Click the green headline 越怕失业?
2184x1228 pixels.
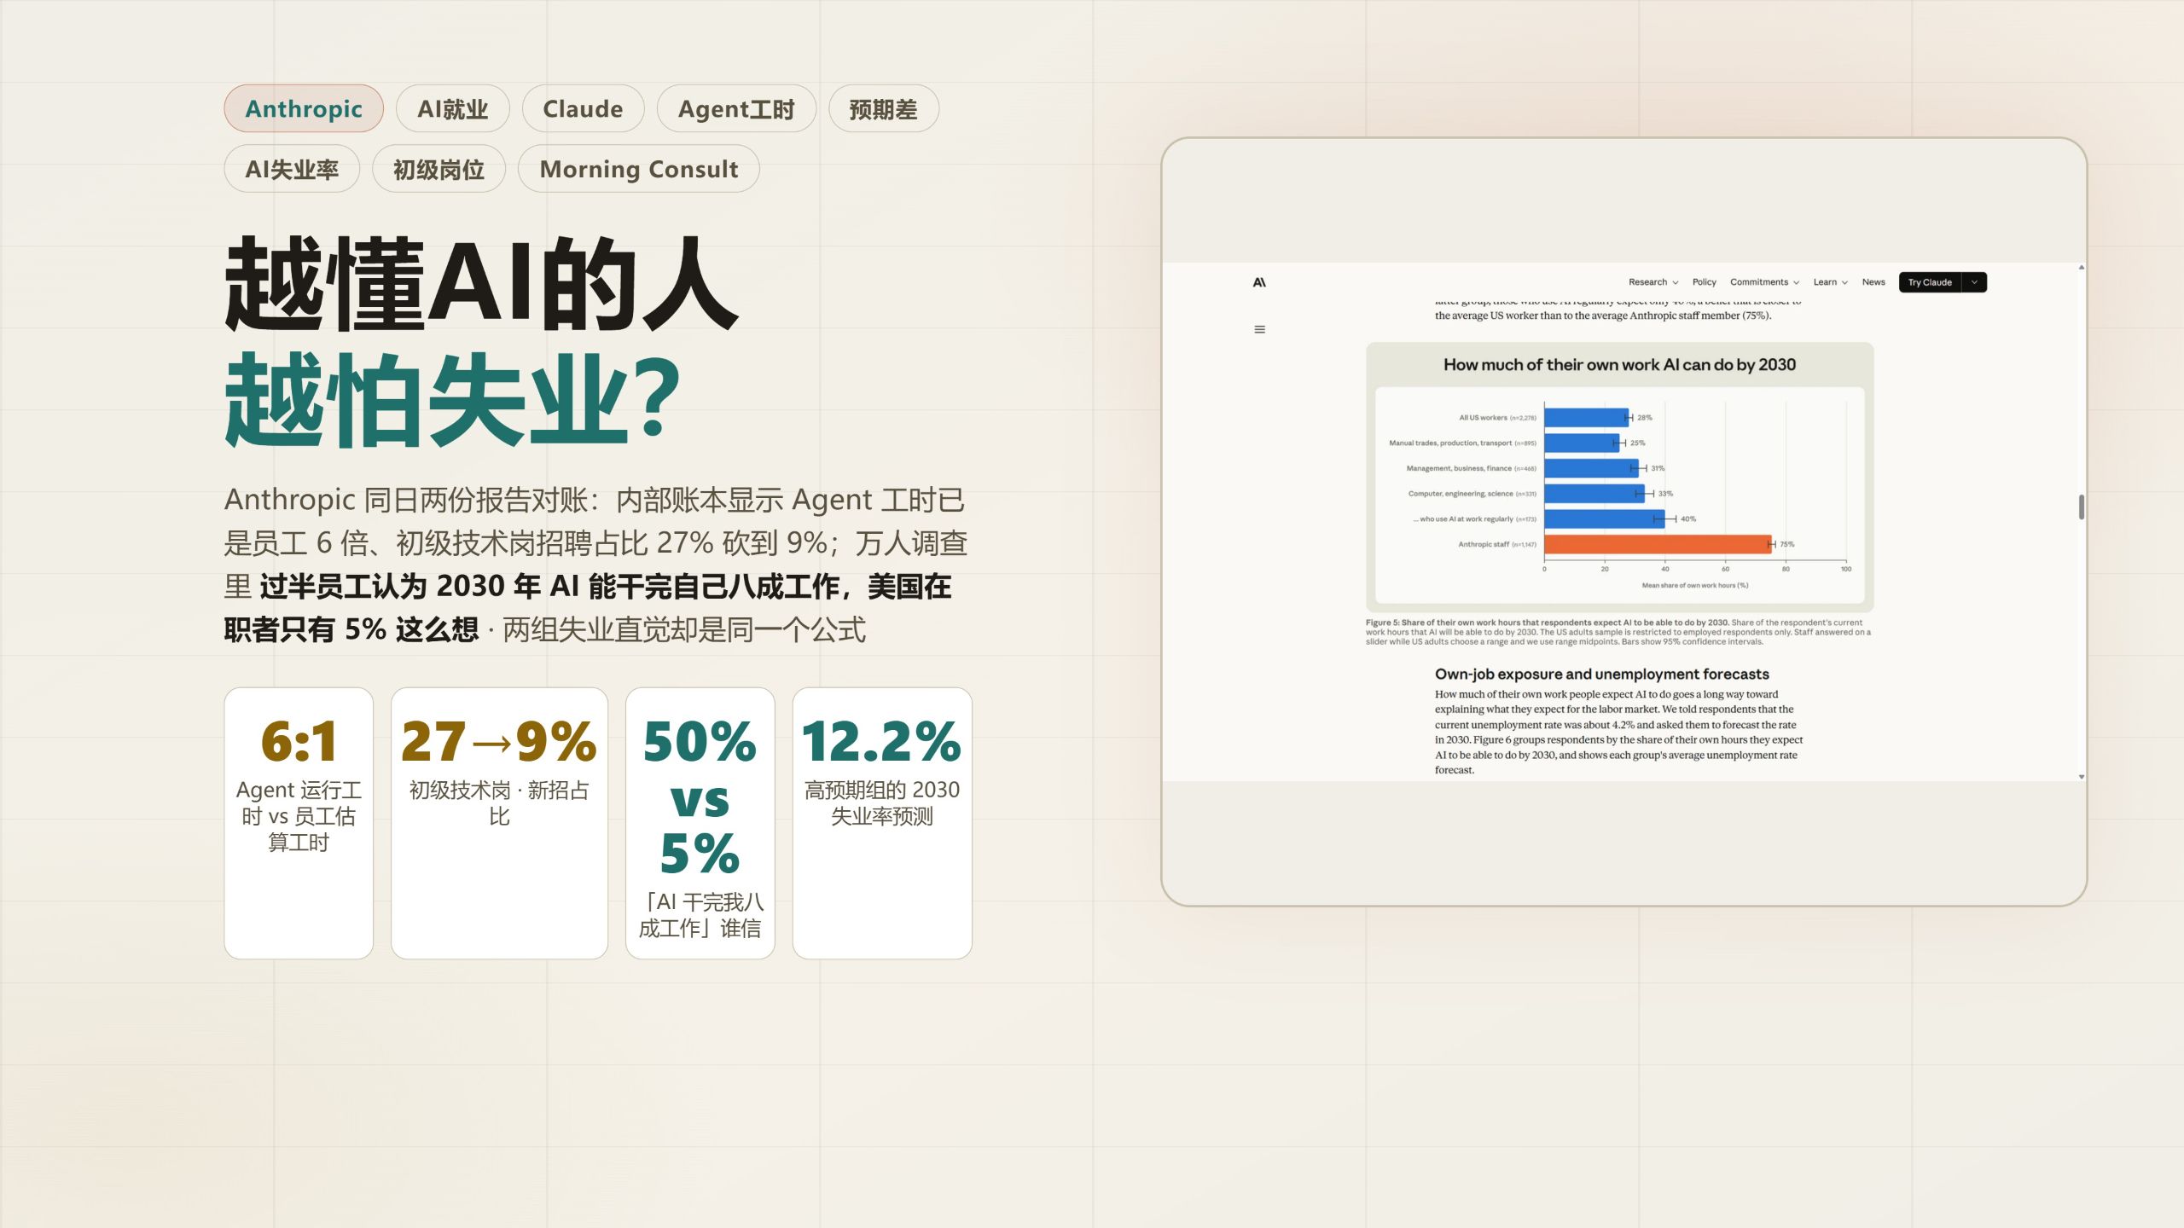click(x=453, y=399)
